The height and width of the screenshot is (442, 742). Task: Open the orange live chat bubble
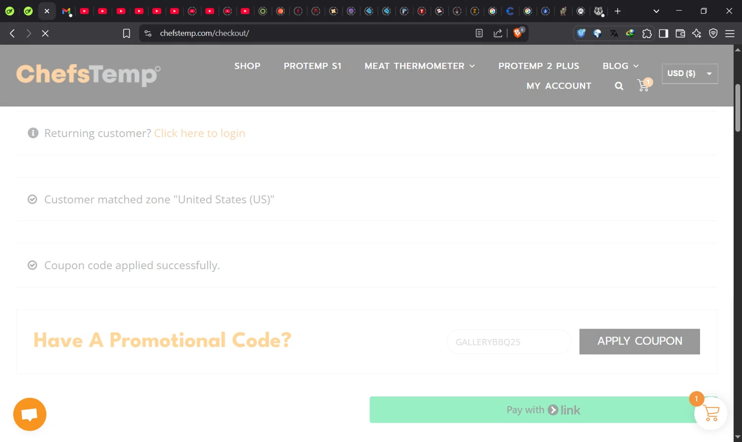(30, 414)
